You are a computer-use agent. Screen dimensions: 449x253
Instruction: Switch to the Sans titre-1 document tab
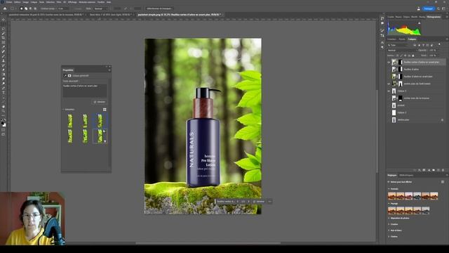point(110,14)
